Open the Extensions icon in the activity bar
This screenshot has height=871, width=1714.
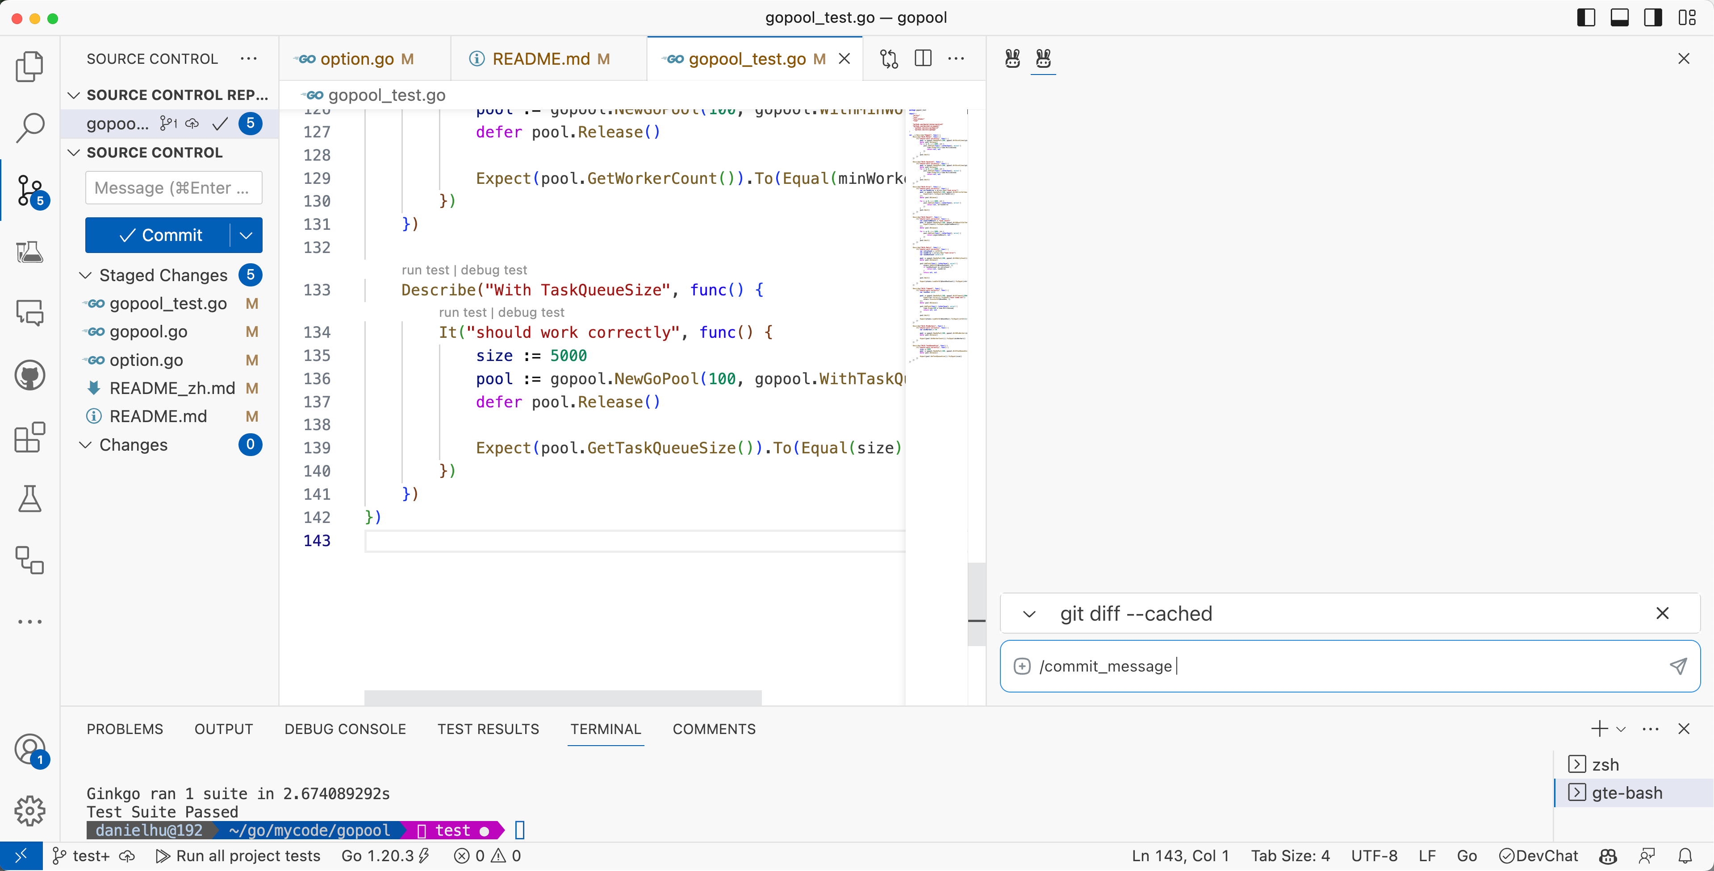tap(29, 437)
